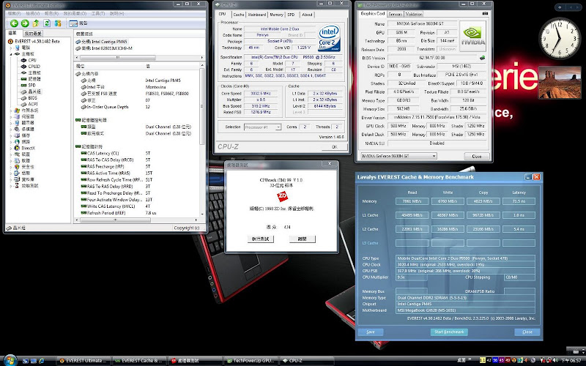Viewport: 586px width, 366px height.
Task: Open the EVEREST menu ending in (H)
Action: [116, 13]
